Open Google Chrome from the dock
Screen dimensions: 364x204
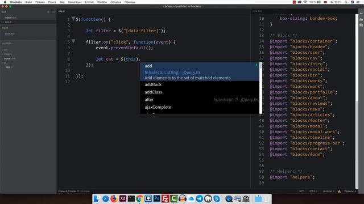[x=139, y=198]
